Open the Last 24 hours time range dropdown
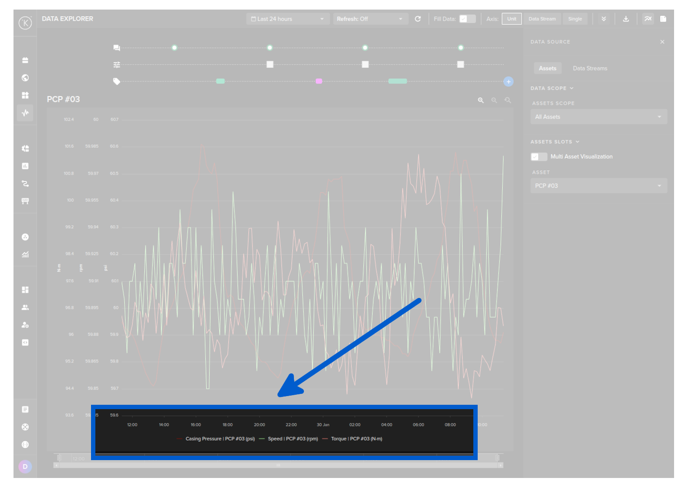The image size is (688, 488). [287, 19]
